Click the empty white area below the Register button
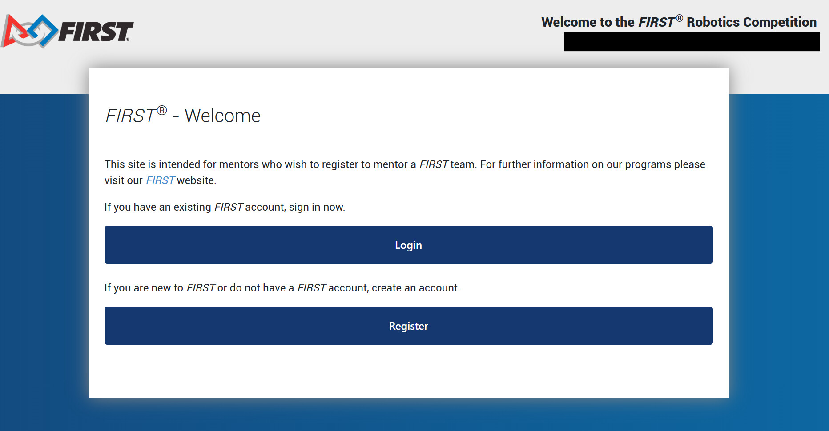This screenshot has height=431, width=829. (408, 371)
